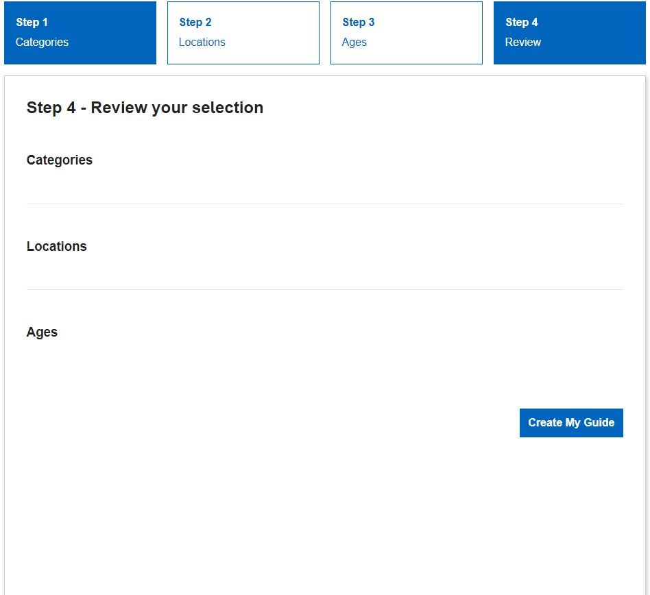This screenshot has height=595, width=650.
Task: Click the Categories heading in the review panel
Action: click(x=60, y=160)
